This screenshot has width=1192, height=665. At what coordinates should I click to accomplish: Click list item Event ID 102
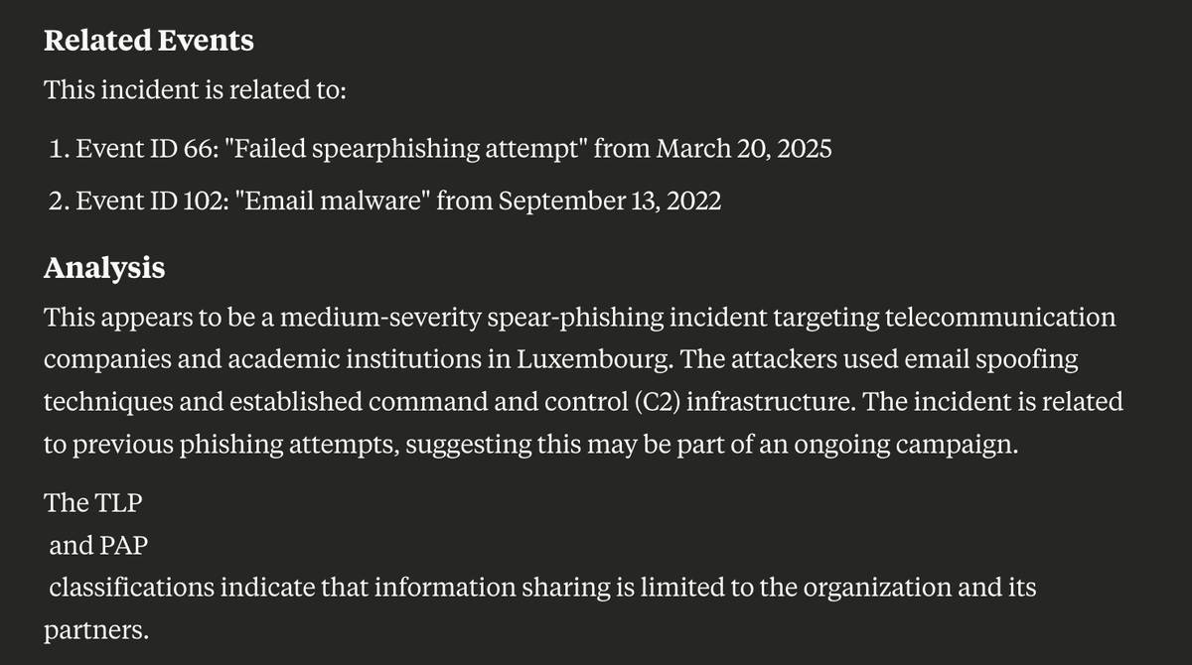click(384, 200)
